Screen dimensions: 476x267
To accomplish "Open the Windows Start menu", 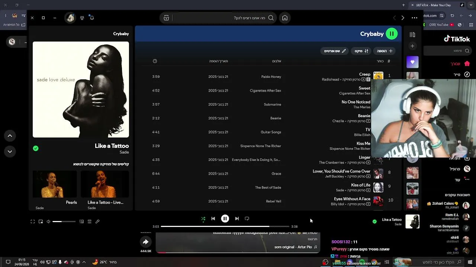I will point(469,262).
